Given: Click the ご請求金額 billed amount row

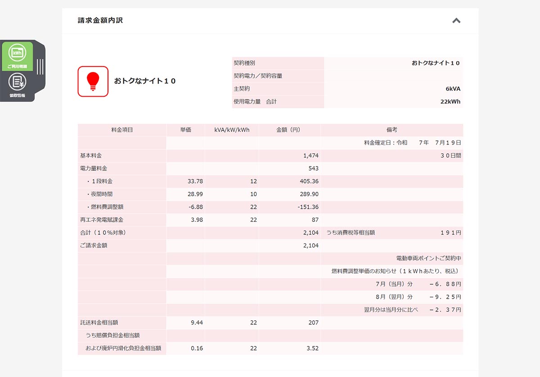Looking at the screenshot, I should 270,246.
